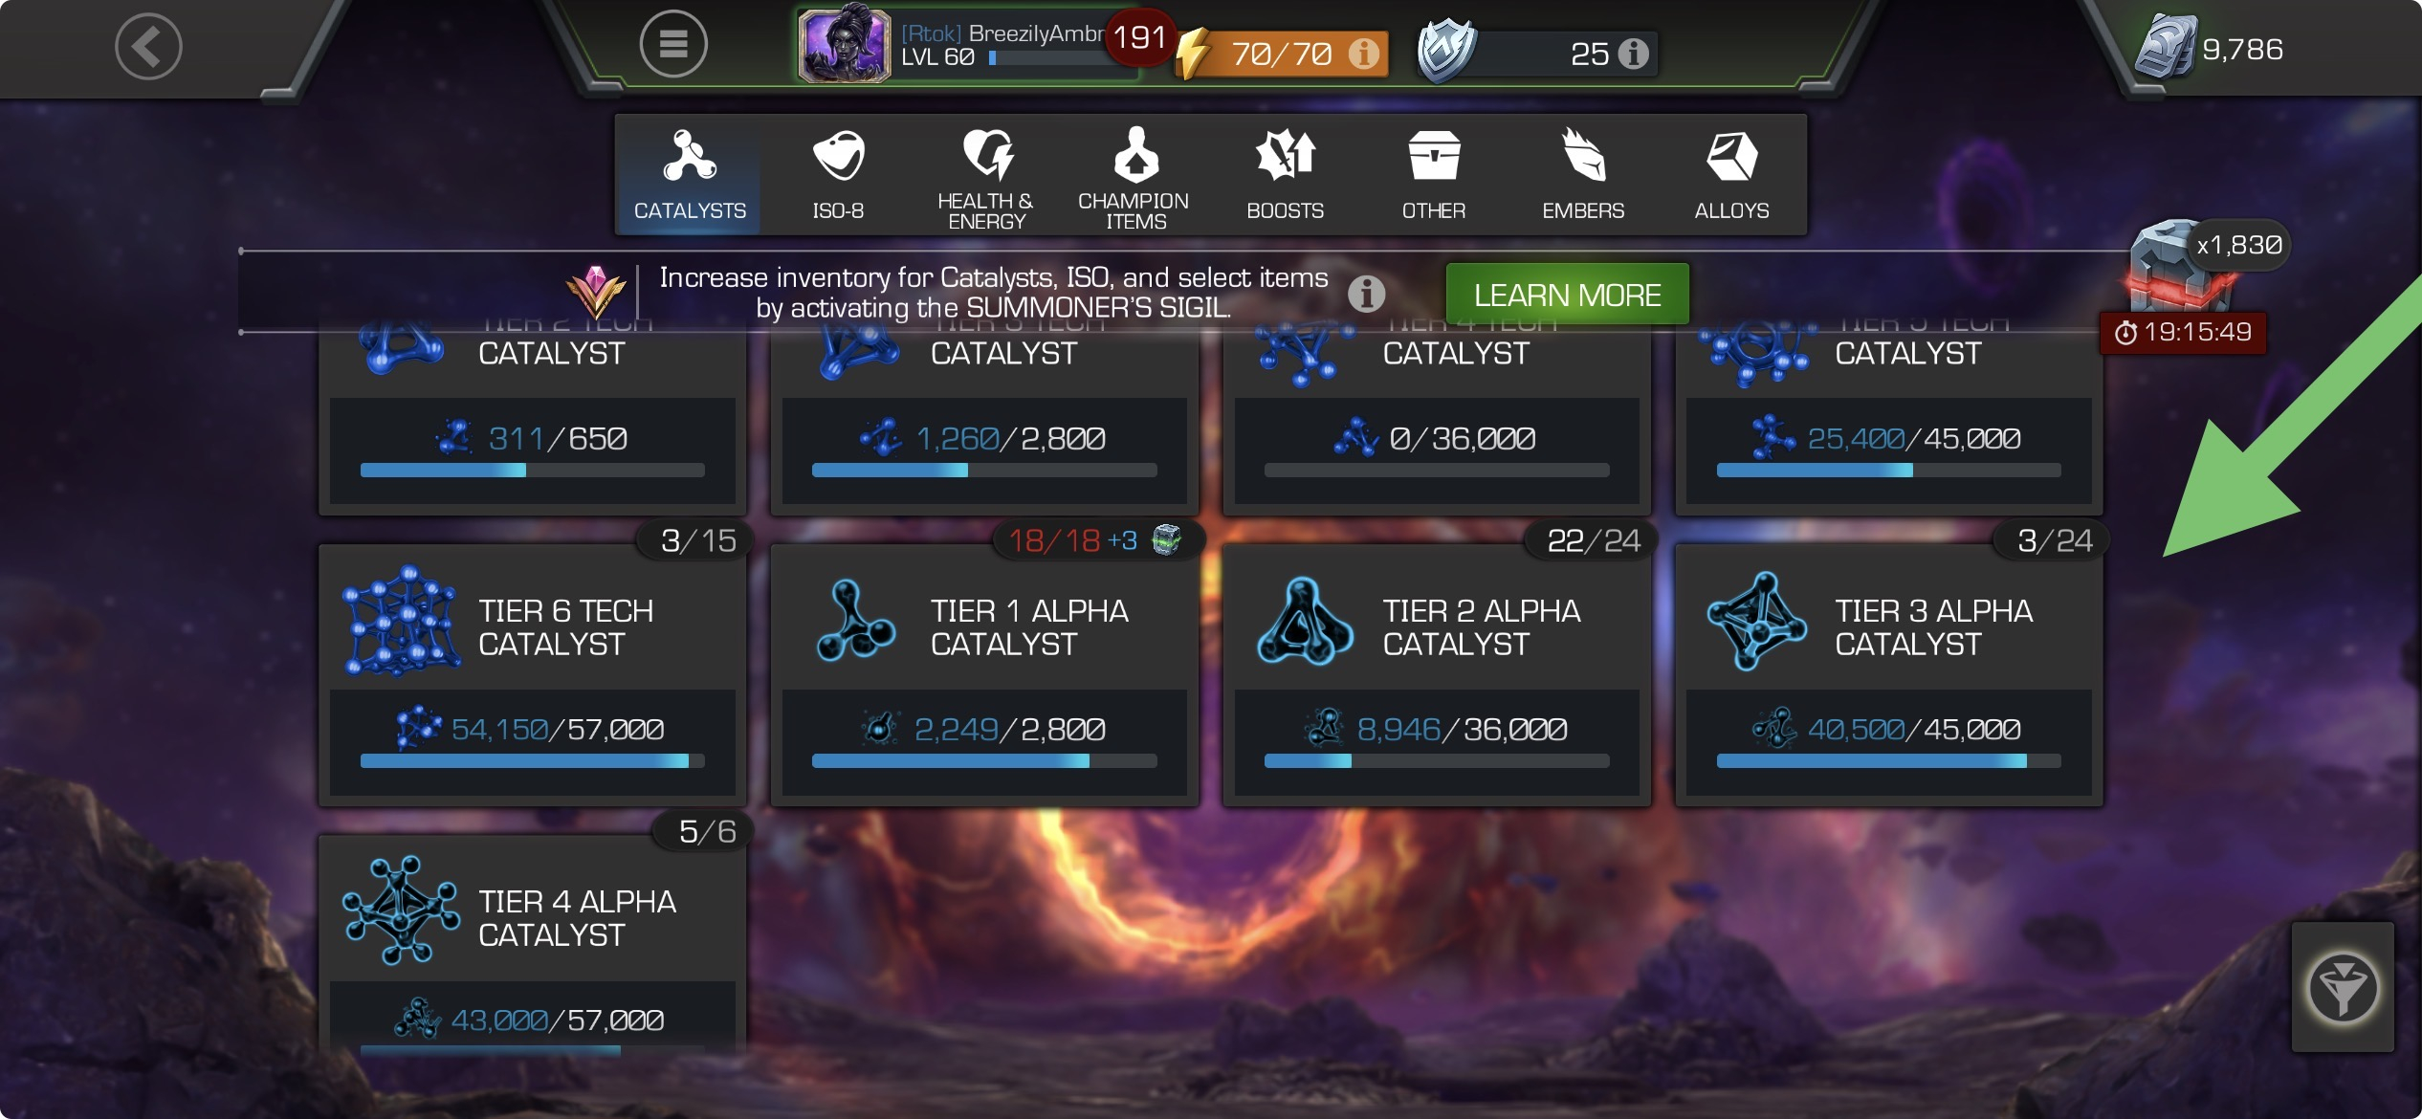Tap Tier 3 Alpha Catalyst progress bar

point(1888,761)
